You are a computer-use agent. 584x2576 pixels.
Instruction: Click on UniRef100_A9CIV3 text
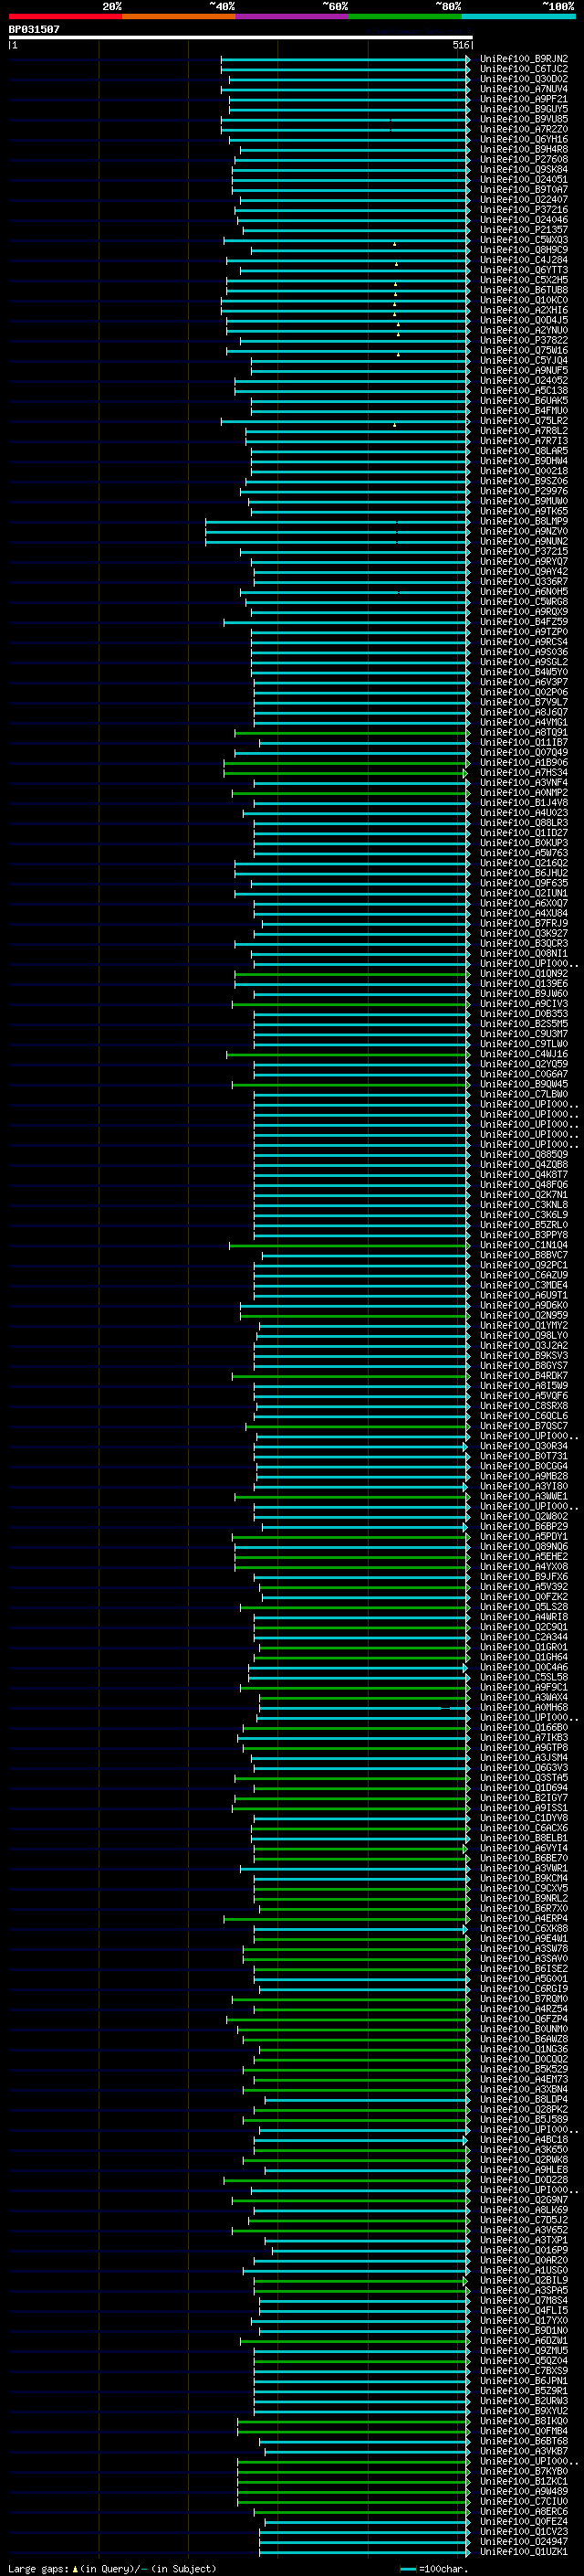coord(523,1004)
